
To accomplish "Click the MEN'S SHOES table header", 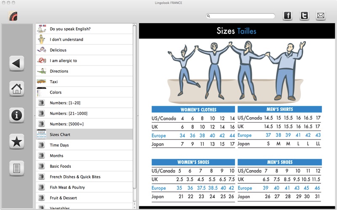I will pos(280,162).
